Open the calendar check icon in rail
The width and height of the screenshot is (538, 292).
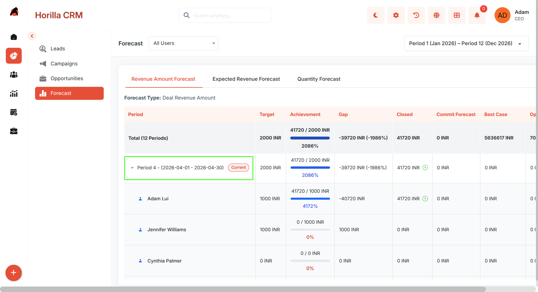[14, 112]
